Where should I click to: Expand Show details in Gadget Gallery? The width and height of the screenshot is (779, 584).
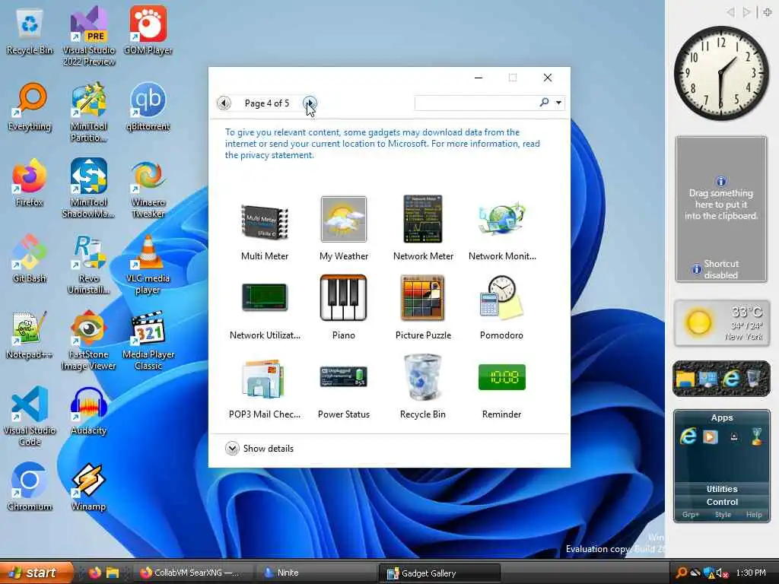[x=259, y=449]
